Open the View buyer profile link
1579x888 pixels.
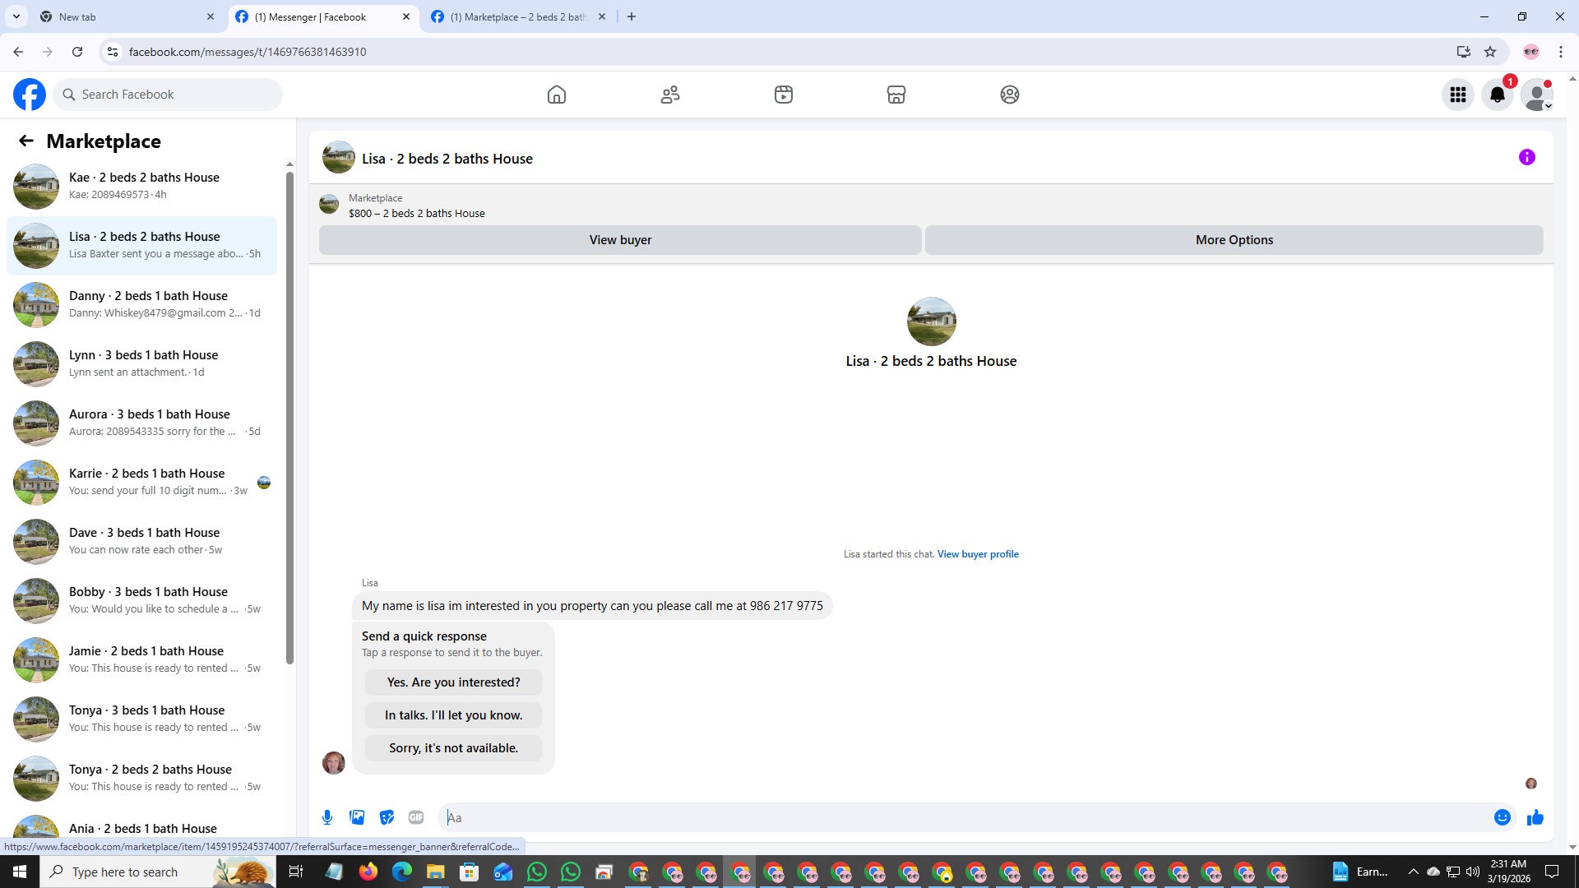(977, 554)
